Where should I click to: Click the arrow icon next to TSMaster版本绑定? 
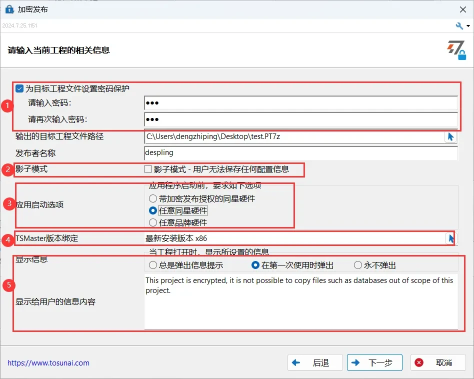tap(450, 238)
